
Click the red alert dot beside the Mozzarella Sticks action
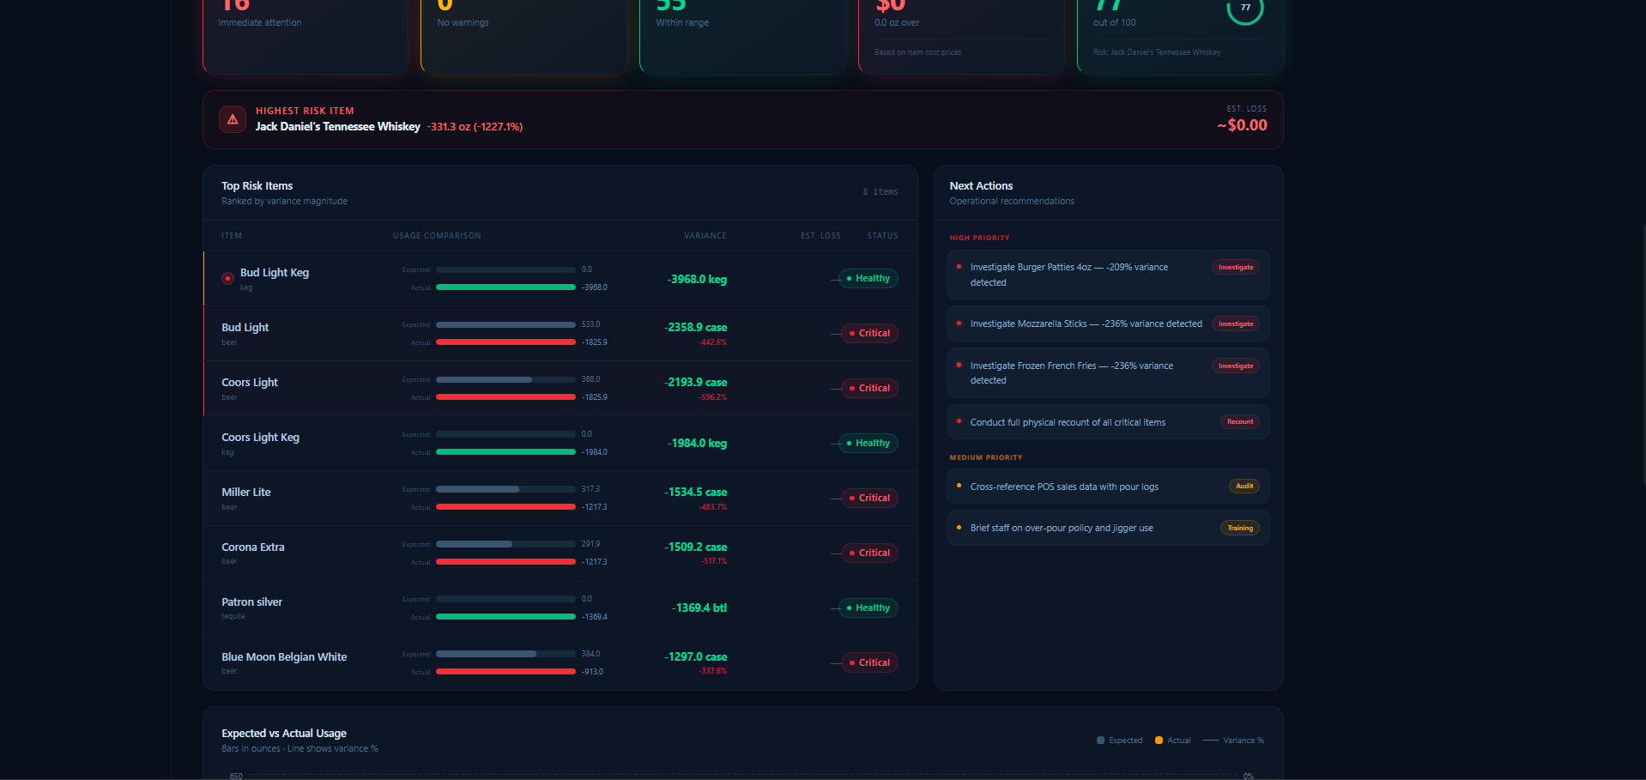click(959, 323)
